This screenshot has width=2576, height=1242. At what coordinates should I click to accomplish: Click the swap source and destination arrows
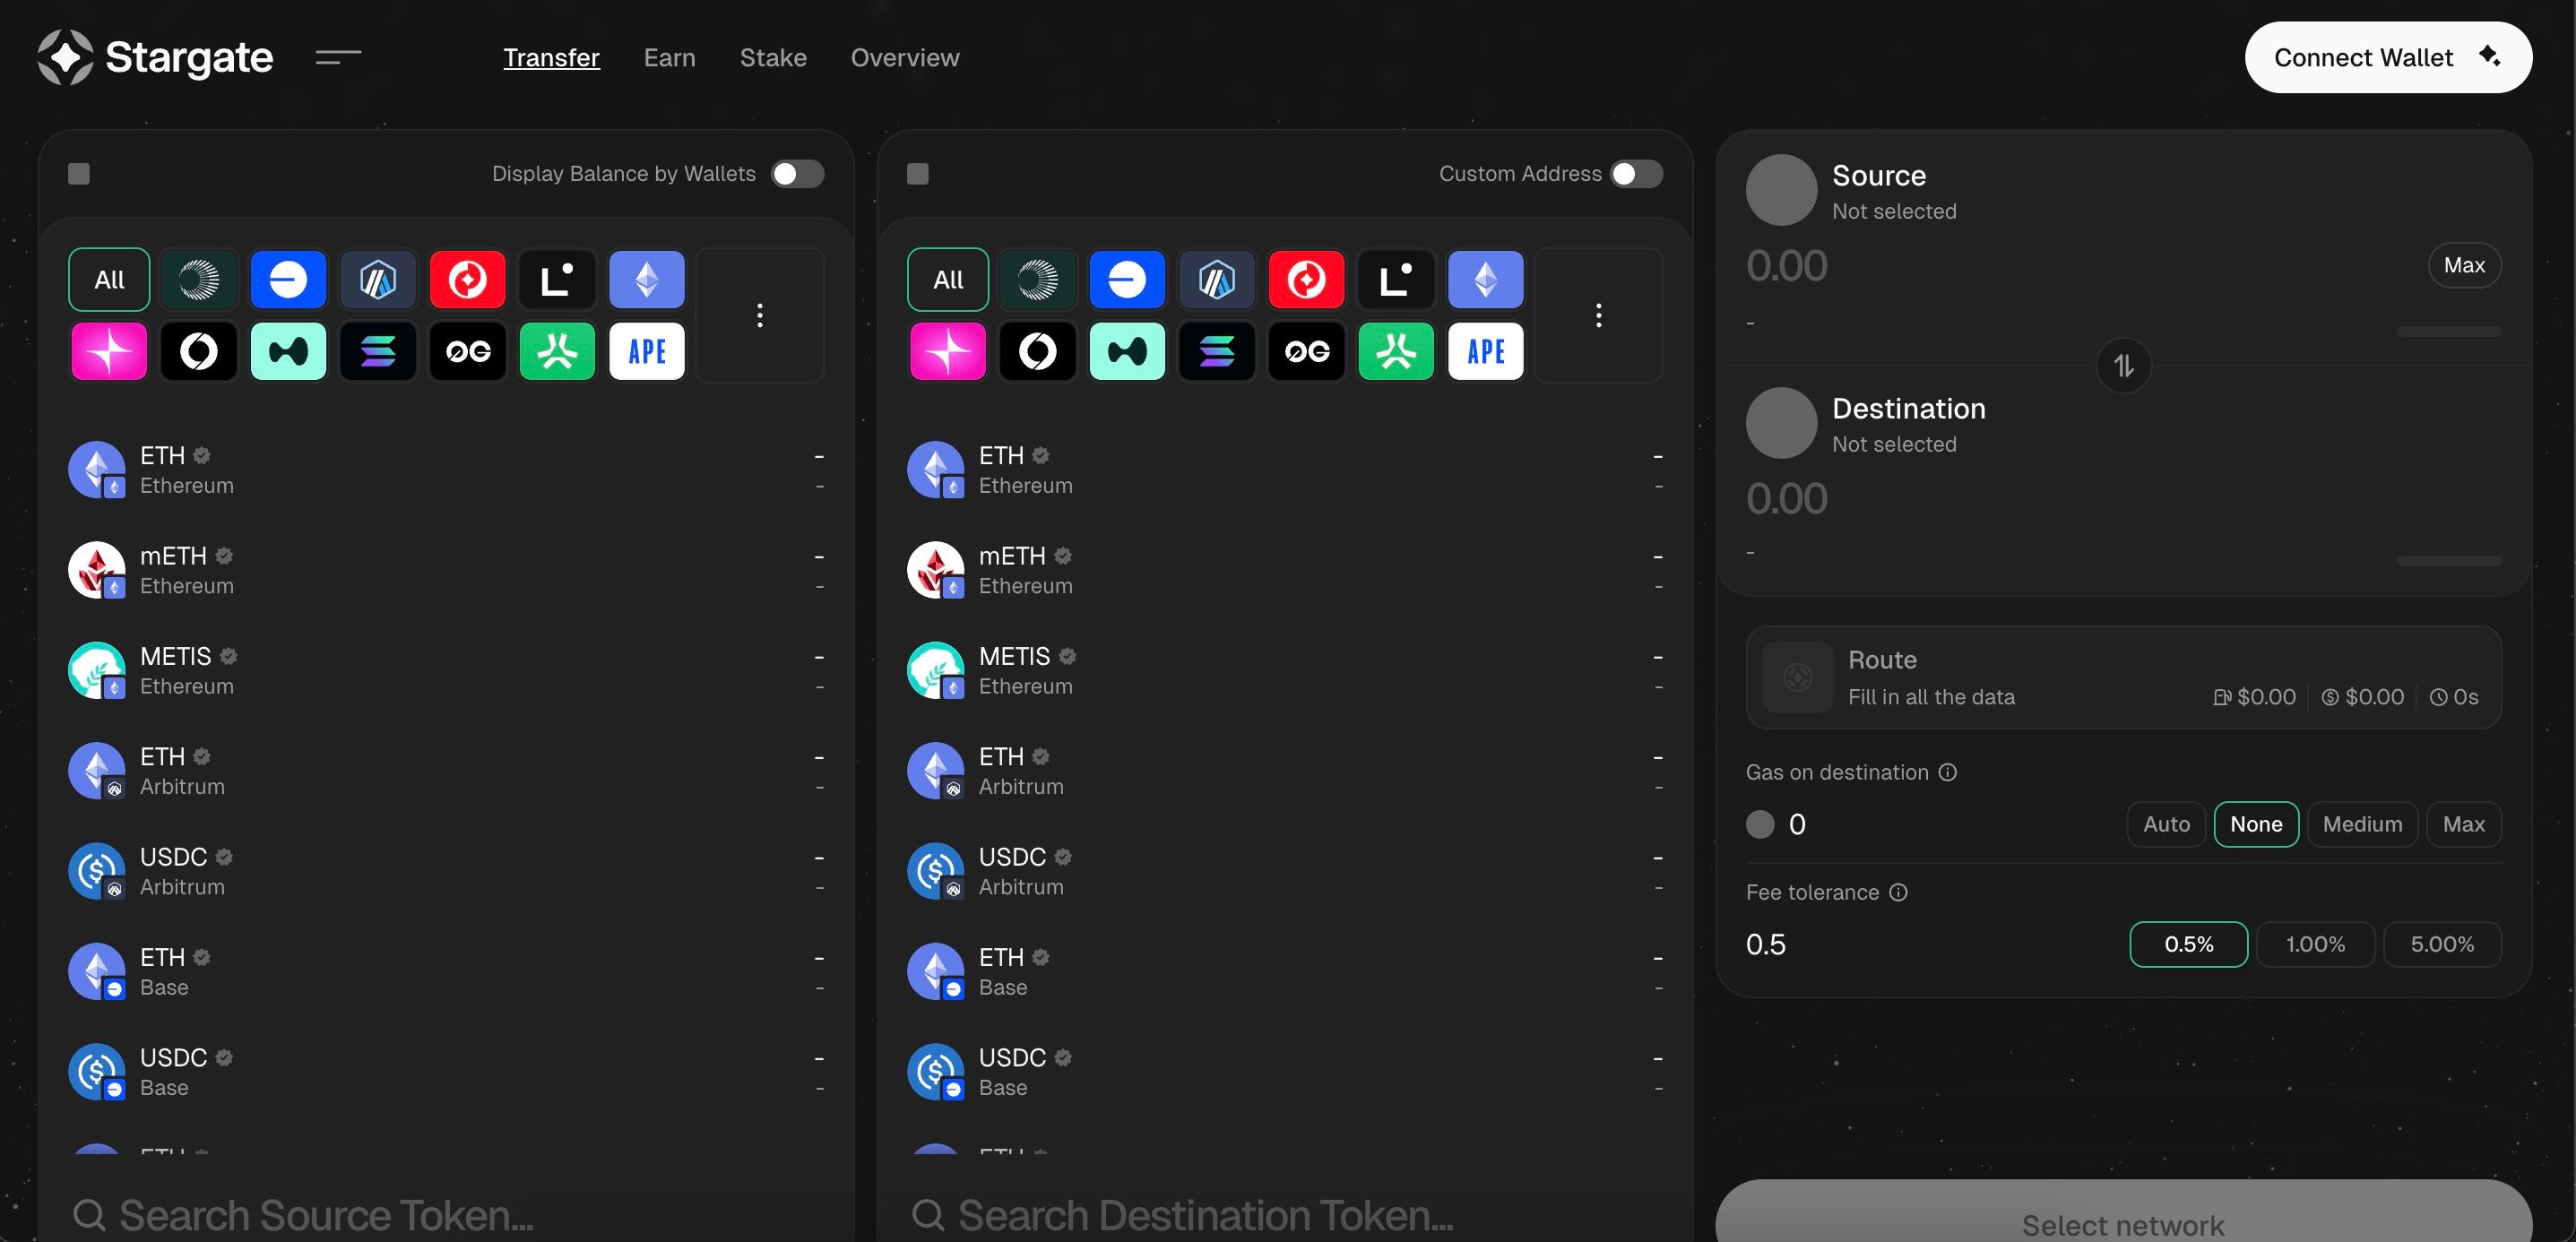[x=2123, y=366]
